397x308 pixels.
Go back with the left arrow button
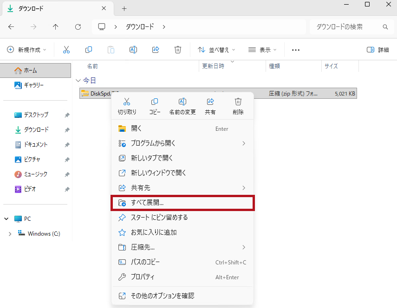pyautogui.click(x=11, y=27)
